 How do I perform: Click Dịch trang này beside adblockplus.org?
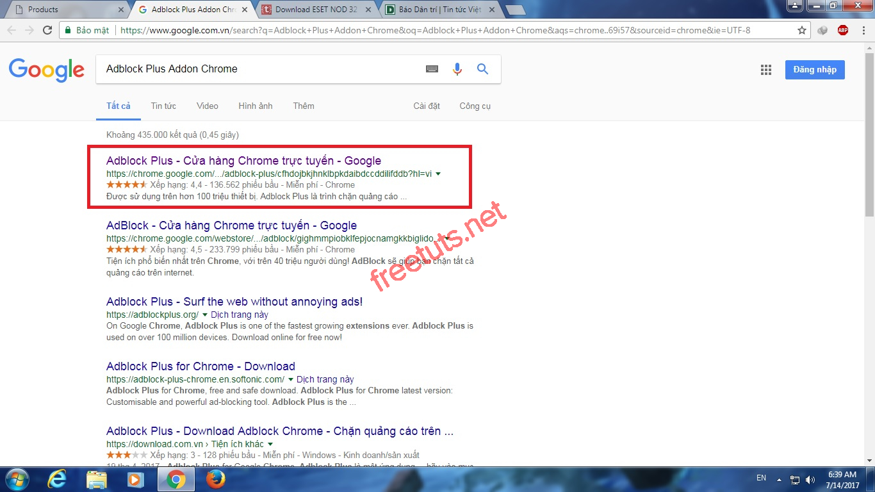tap(240, 315)
